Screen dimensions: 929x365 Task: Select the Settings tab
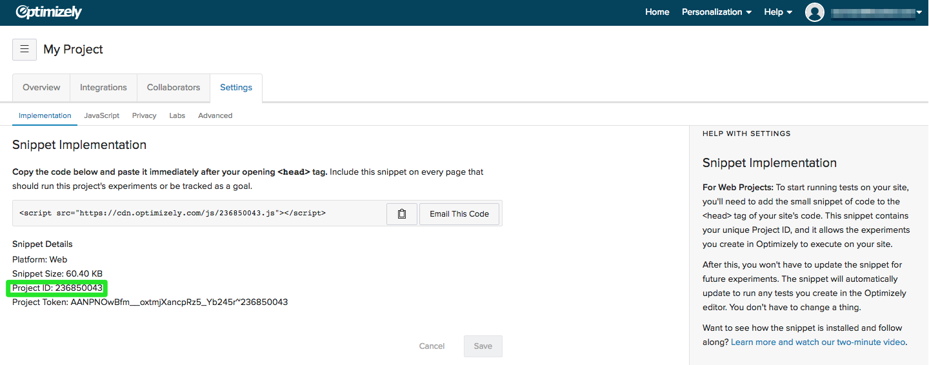[x=236, y=88]
